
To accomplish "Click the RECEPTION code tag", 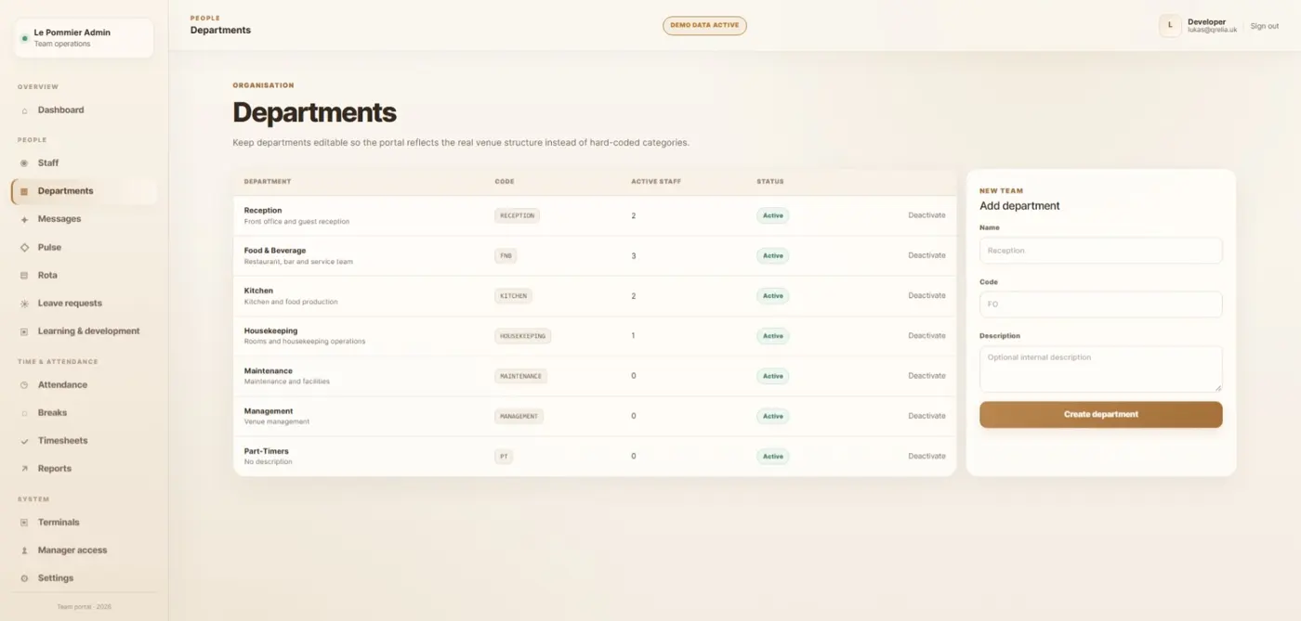I will pos(517,215).
